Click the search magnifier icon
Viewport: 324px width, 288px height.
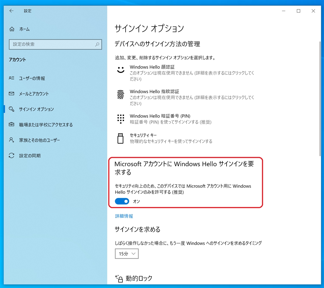point(97,44)
